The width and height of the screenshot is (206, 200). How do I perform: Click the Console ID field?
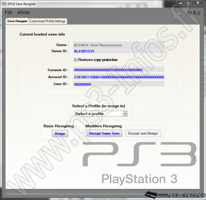[x=119, y=70]
